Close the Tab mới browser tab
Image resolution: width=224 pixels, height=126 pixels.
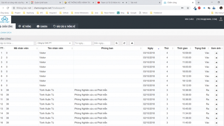[159, 3]
